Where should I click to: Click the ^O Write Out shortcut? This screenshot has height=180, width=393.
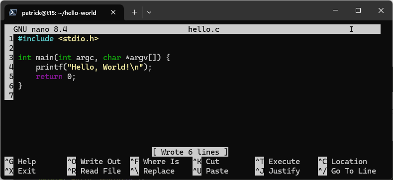pyautogui.click(x=94, y=162)
